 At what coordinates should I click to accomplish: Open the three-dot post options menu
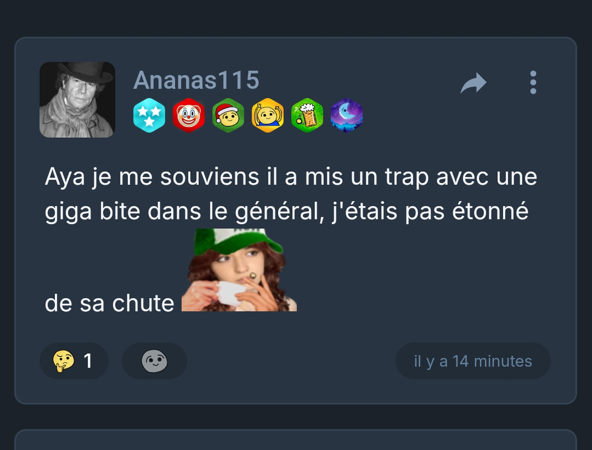533,82
